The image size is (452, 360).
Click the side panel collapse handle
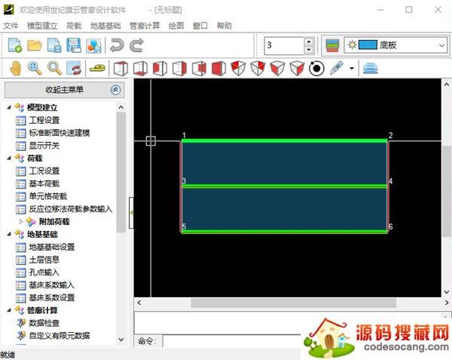point(131,213)
